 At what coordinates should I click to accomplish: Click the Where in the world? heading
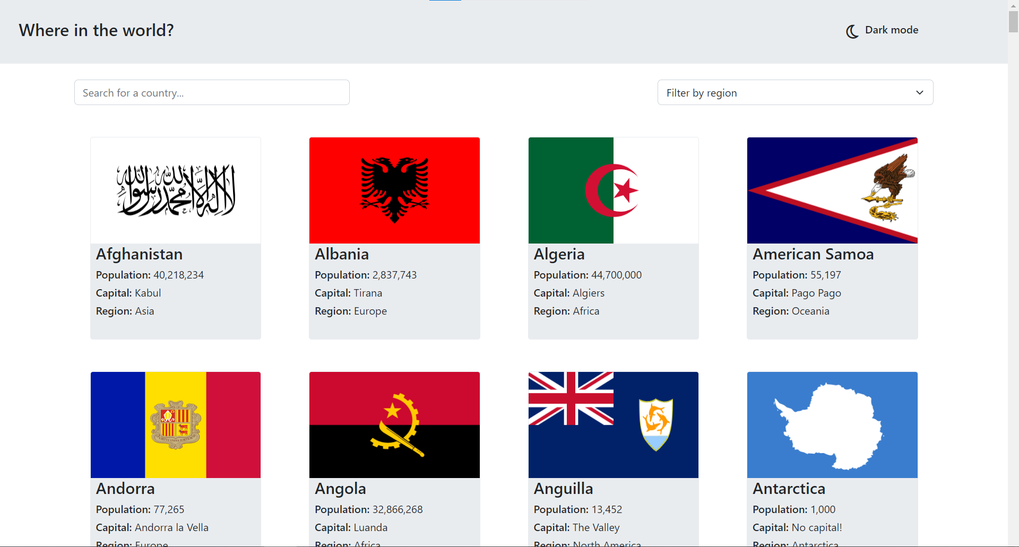click(96, 30)
